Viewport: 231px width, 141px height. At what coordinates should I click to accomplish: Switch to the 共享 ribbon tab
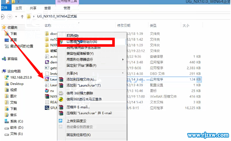click(x=33, y=8)
